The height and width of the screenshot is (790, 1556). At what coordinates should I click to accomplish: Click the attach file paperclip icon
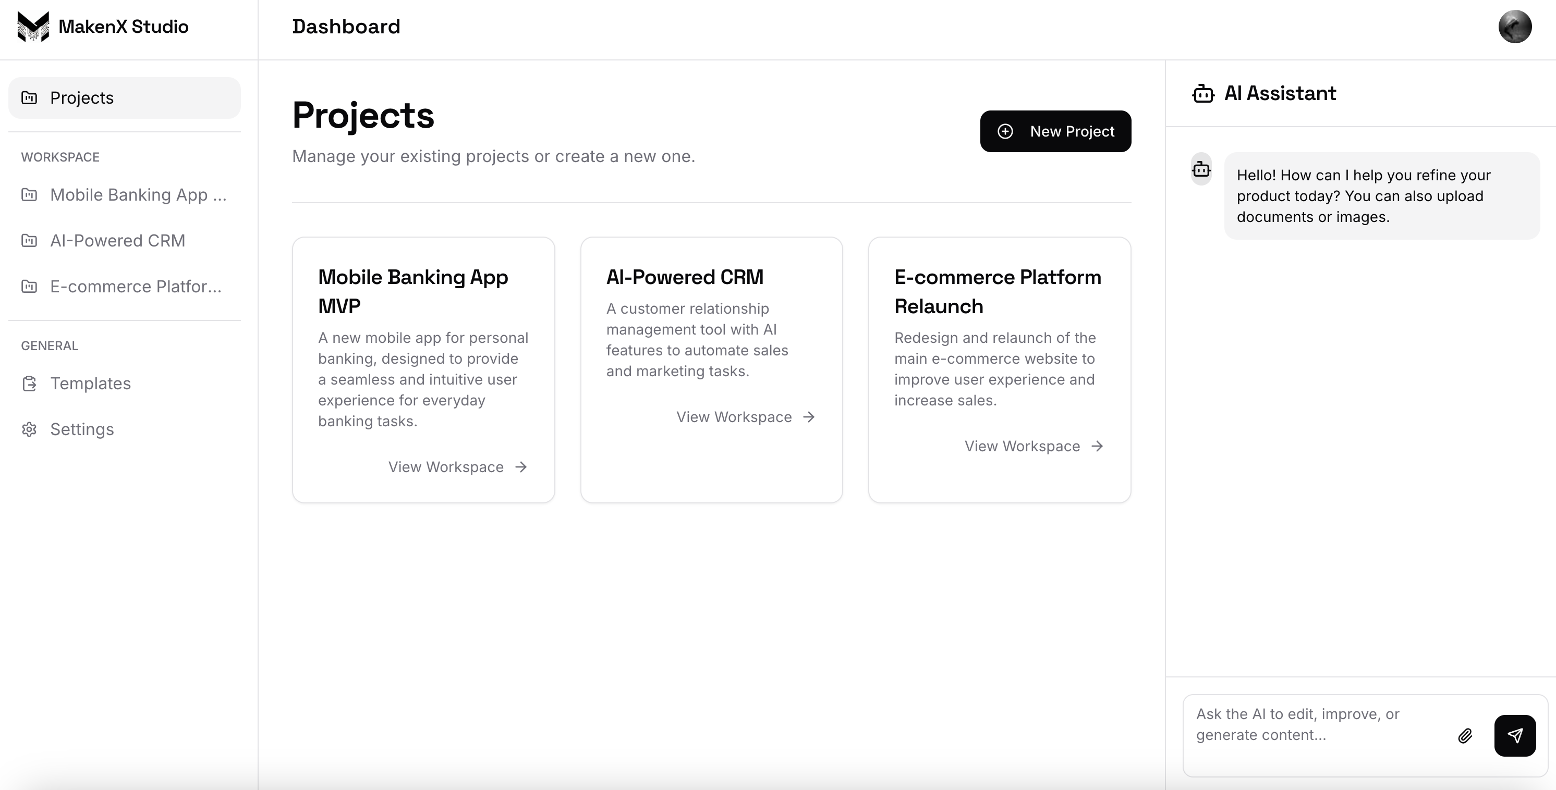pos(1465,736)
